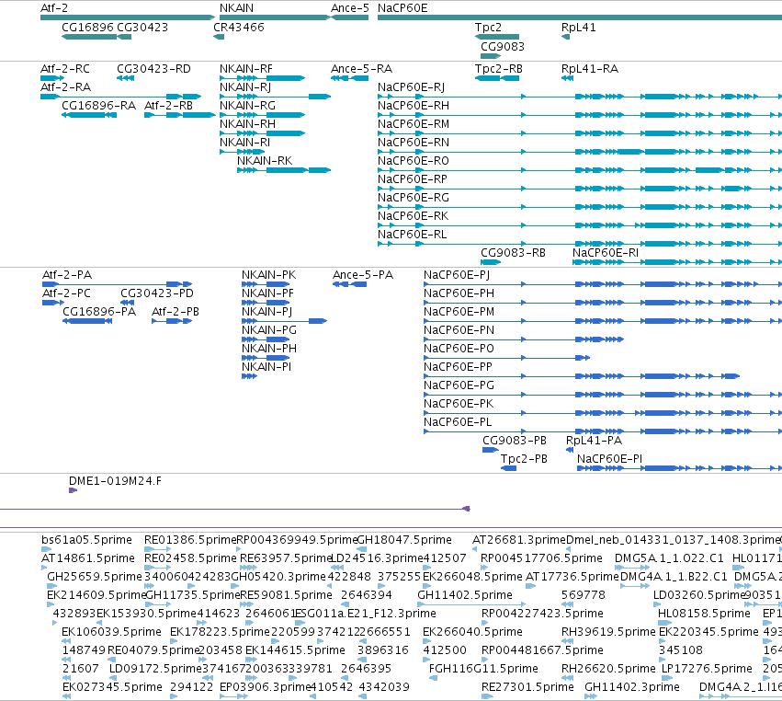The image size is (782, 701).
Task: Select transcript Ance-5-RA
Action: click(361, 69)
